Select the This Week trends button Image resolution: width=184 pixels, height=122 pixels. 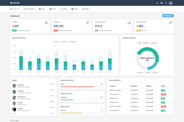(146, 43)
